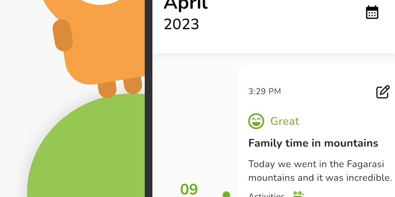Click the Fagarasi mountains entry description
The image size is (395, 197).
pos(320,171)
